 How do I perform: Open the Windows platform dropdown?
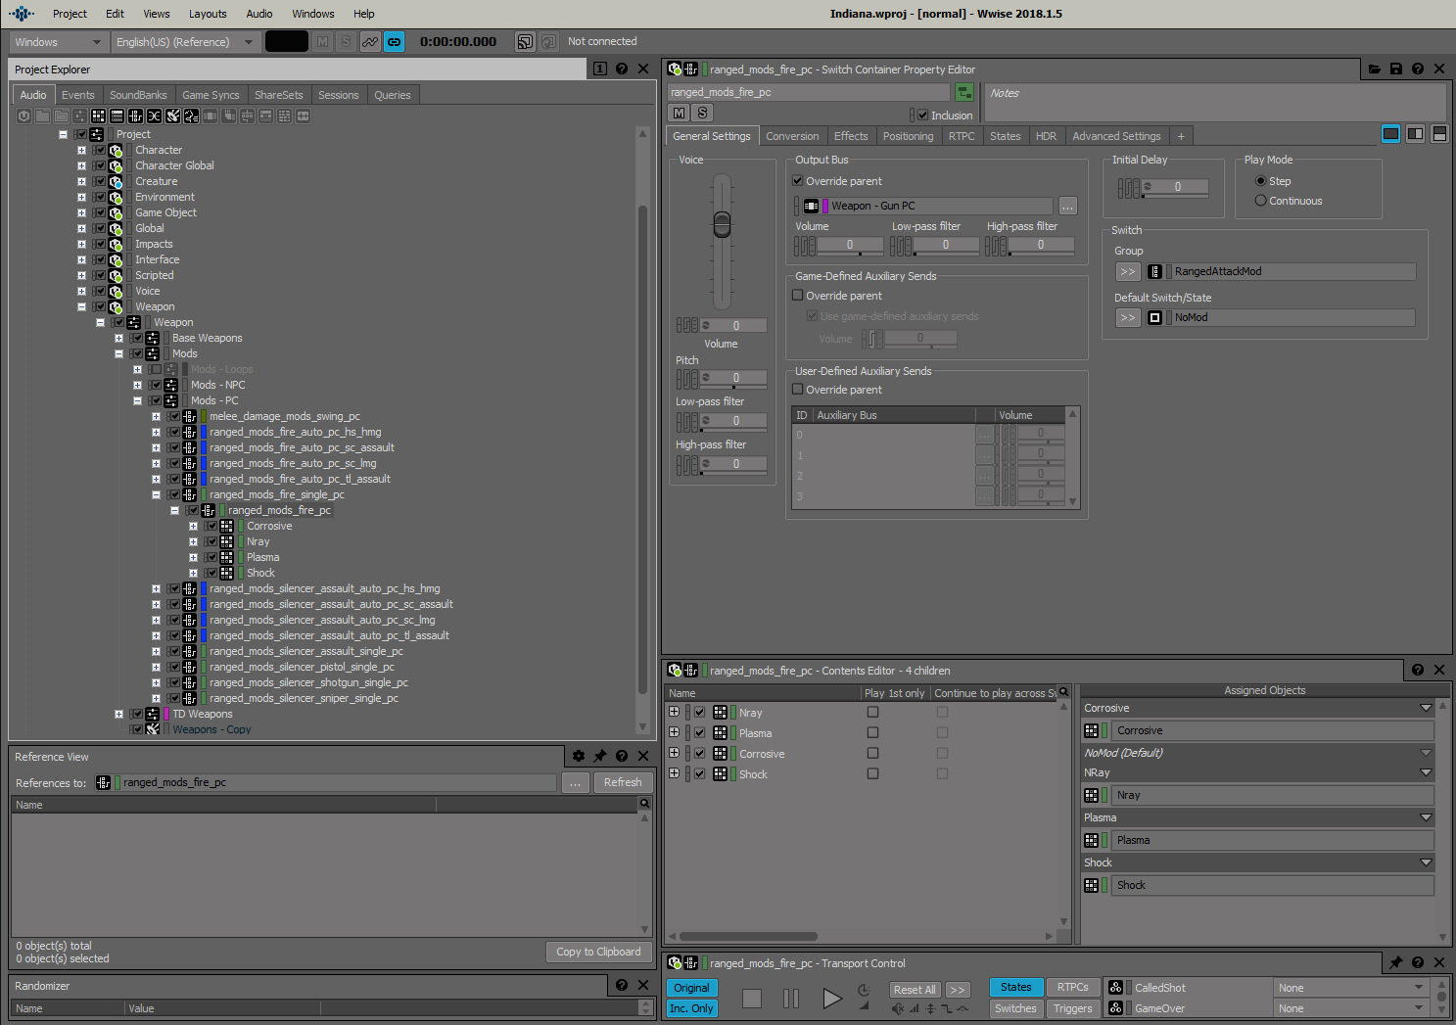tap(58, 42)
